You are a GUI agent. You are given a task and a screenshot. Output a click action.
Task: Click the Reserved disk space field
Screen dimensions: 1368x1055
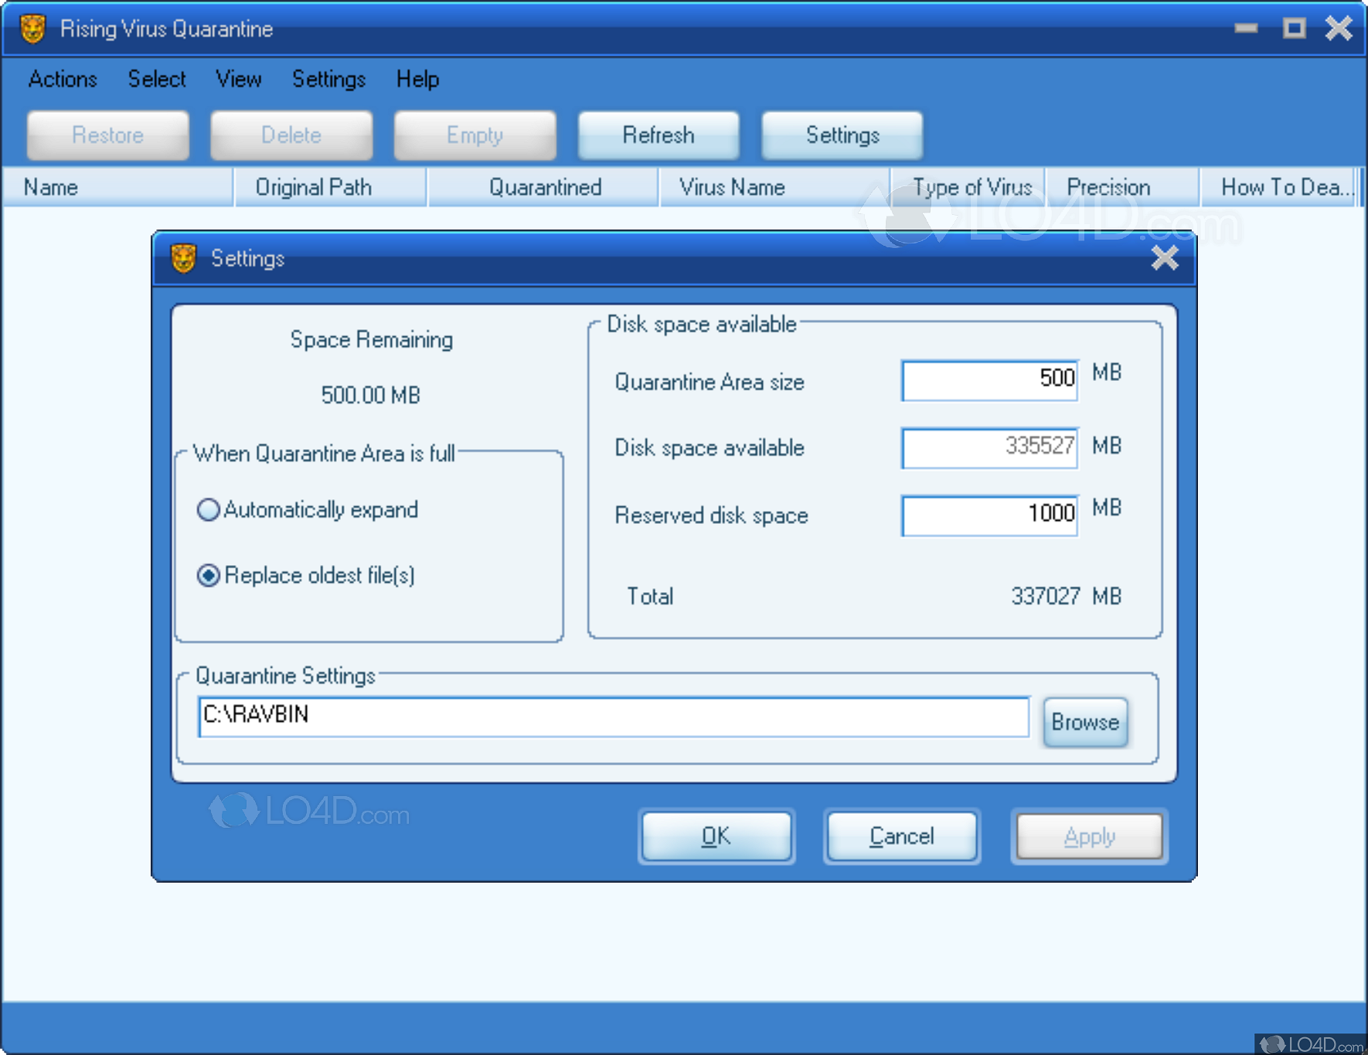989,516
